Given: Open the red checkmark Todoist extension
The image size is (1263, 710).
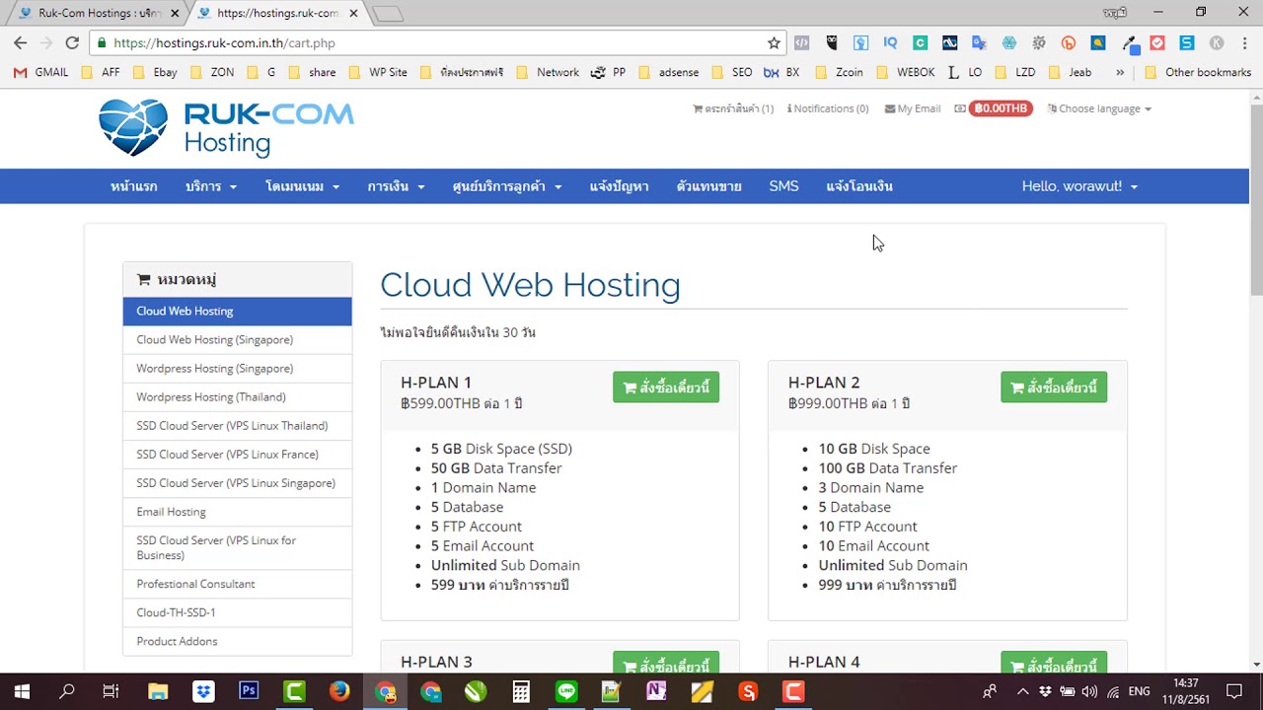Looking at the screenshot, I should click(x=1157, y=43).
